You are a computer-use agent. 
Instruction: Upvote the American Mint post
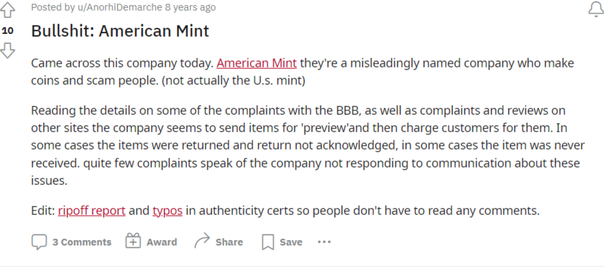click(x=7, y=10)
